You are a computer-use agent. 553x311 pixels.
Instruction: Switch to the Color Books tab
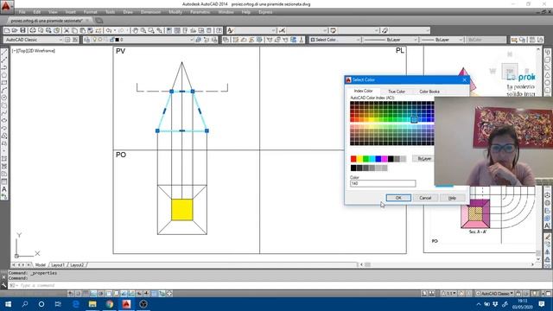429,92
